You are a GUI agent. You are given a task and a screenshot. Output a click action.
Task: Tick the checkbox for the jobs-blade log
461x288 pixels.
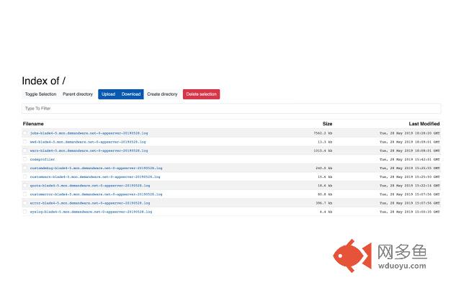click(x=25, y=133)
